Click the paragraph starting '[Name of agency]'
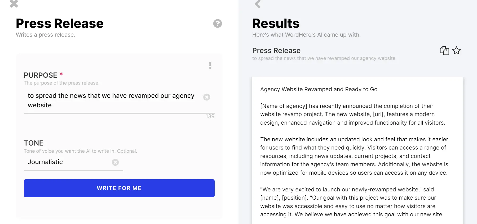 pyautogui.click(x=353, y=114)
